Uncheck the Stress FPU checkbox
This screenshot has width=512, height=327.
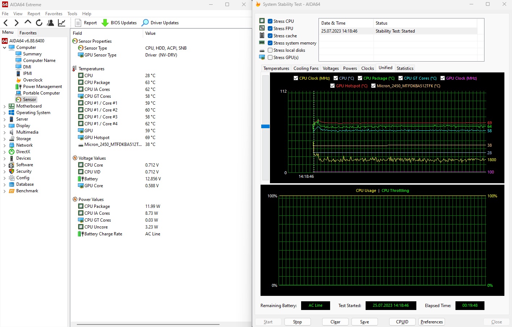270,29
